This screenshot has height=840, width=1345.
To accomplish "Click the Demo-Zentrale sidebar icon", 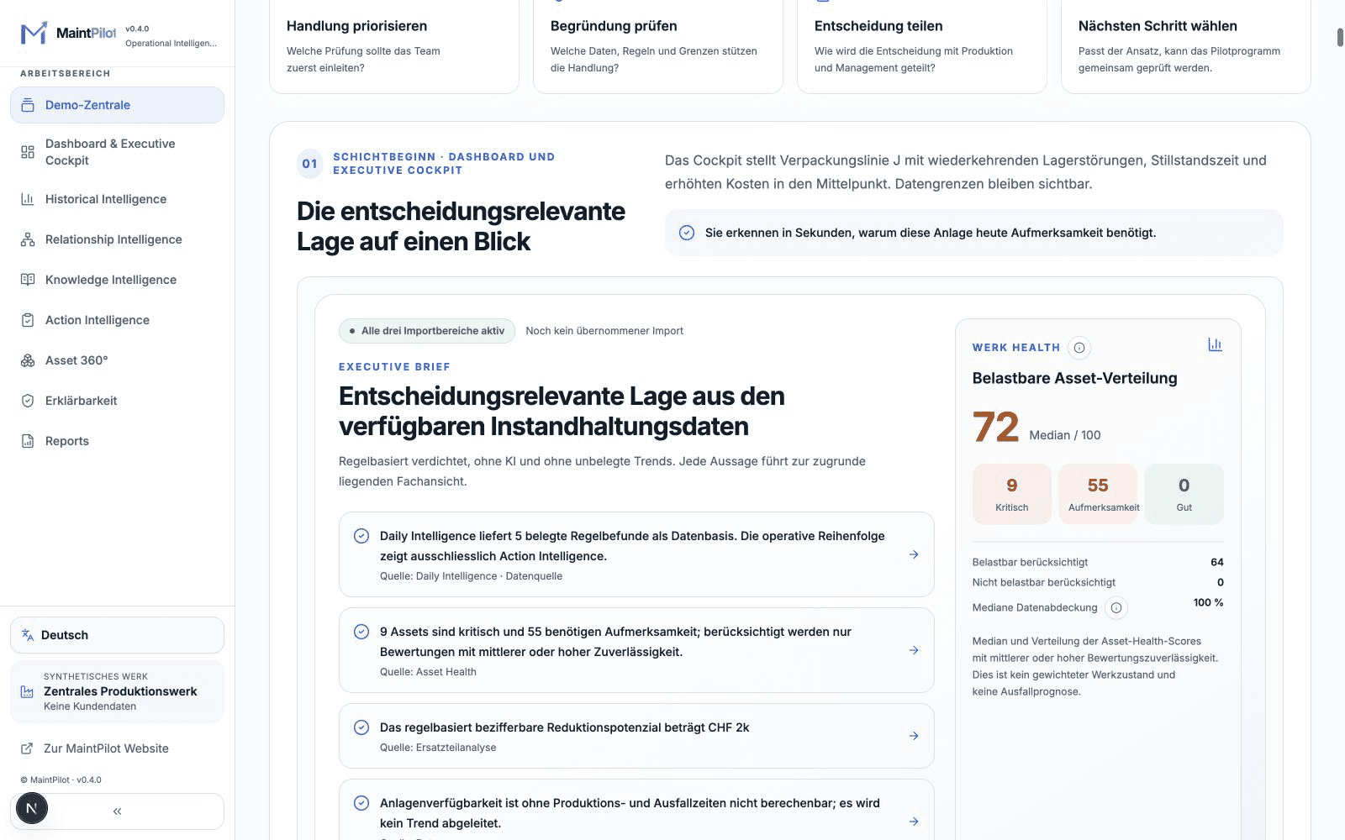I will [x=28, y=105].
